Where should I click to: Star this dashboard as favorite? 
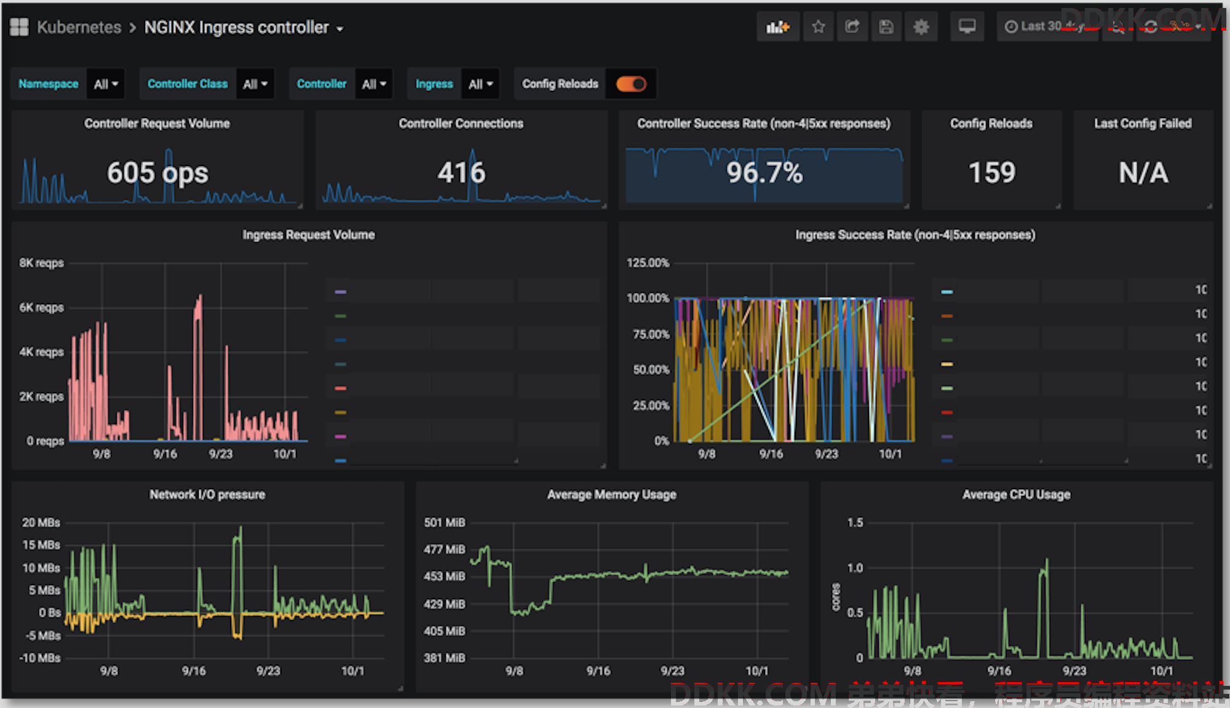coord(819,27)
